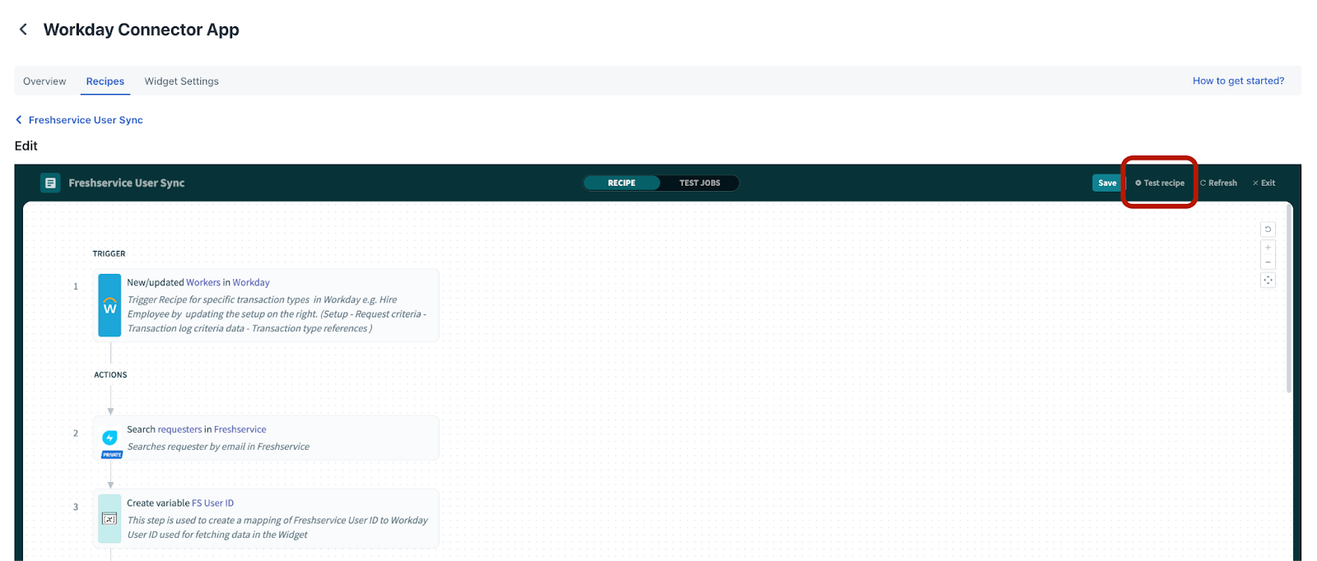Click the Workers link in the trigger step
This screenshot has height=561, width=1317.
(203, 282)
